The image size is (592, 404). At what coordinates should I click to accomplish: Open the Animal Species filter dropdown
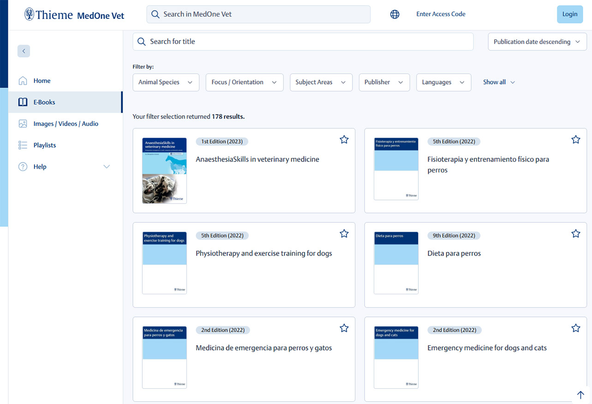(x=166, y=83)
